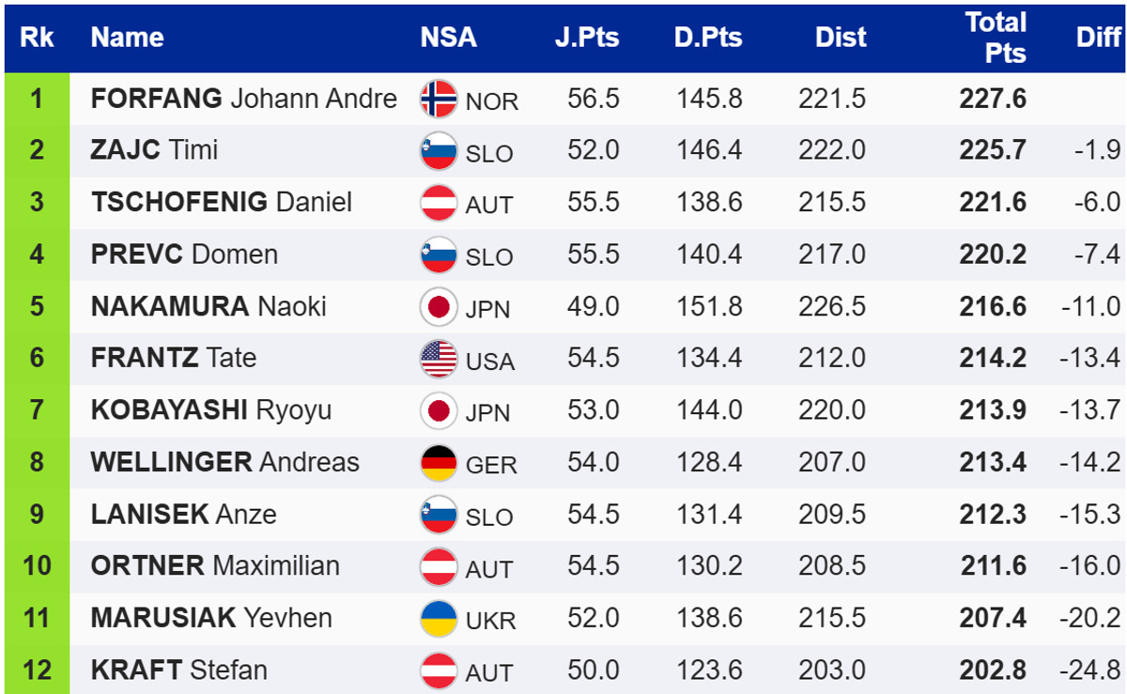Click the Ukraine flag beside Marusiak Yevhen
Viewport: 1127px width, 694px height.
click(439, 619)
